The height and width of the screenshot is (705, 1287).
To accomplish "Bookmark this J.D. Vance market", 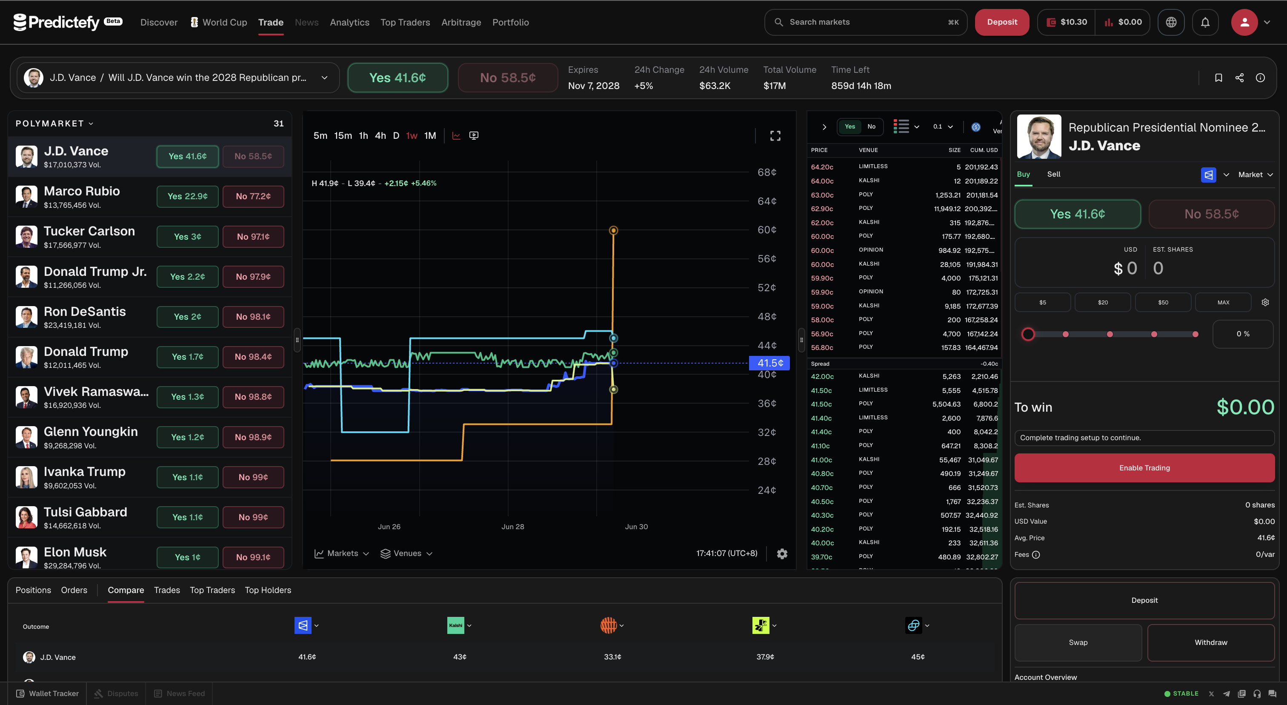I will (1218, 77).
